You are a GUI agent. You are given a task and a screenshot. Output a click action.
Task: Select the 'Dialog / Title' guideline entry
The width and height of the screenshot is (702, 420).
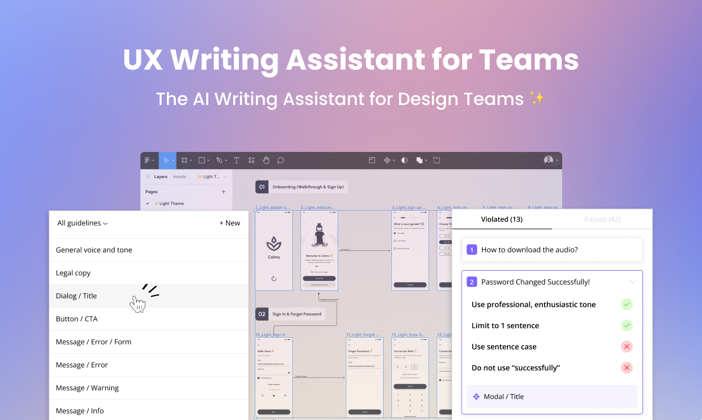[x=76, y=296]
